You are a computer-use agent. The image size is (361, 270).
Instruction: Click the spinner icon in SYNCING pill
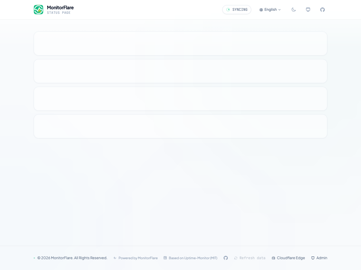tap(228, 10)
